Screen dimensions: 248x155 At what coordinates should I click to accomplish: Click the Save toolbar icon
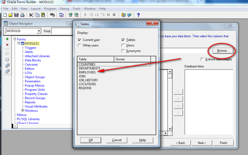click(x=16, y=15)
